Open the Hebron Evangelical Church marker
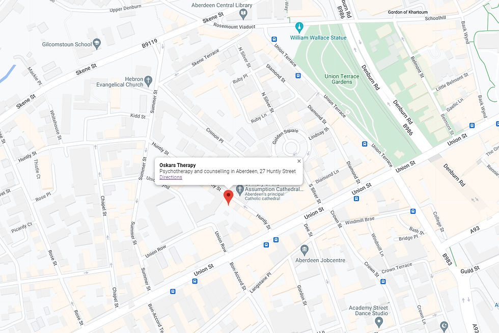This screenshot has width=499, height=333. [148, 81]
